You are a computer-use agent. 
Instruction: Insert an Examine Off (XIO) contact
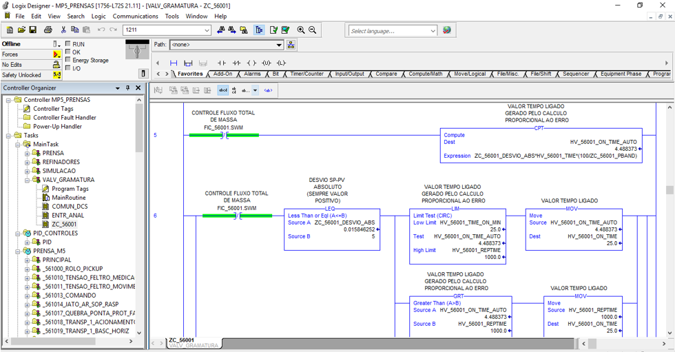(x=236, y=63)
